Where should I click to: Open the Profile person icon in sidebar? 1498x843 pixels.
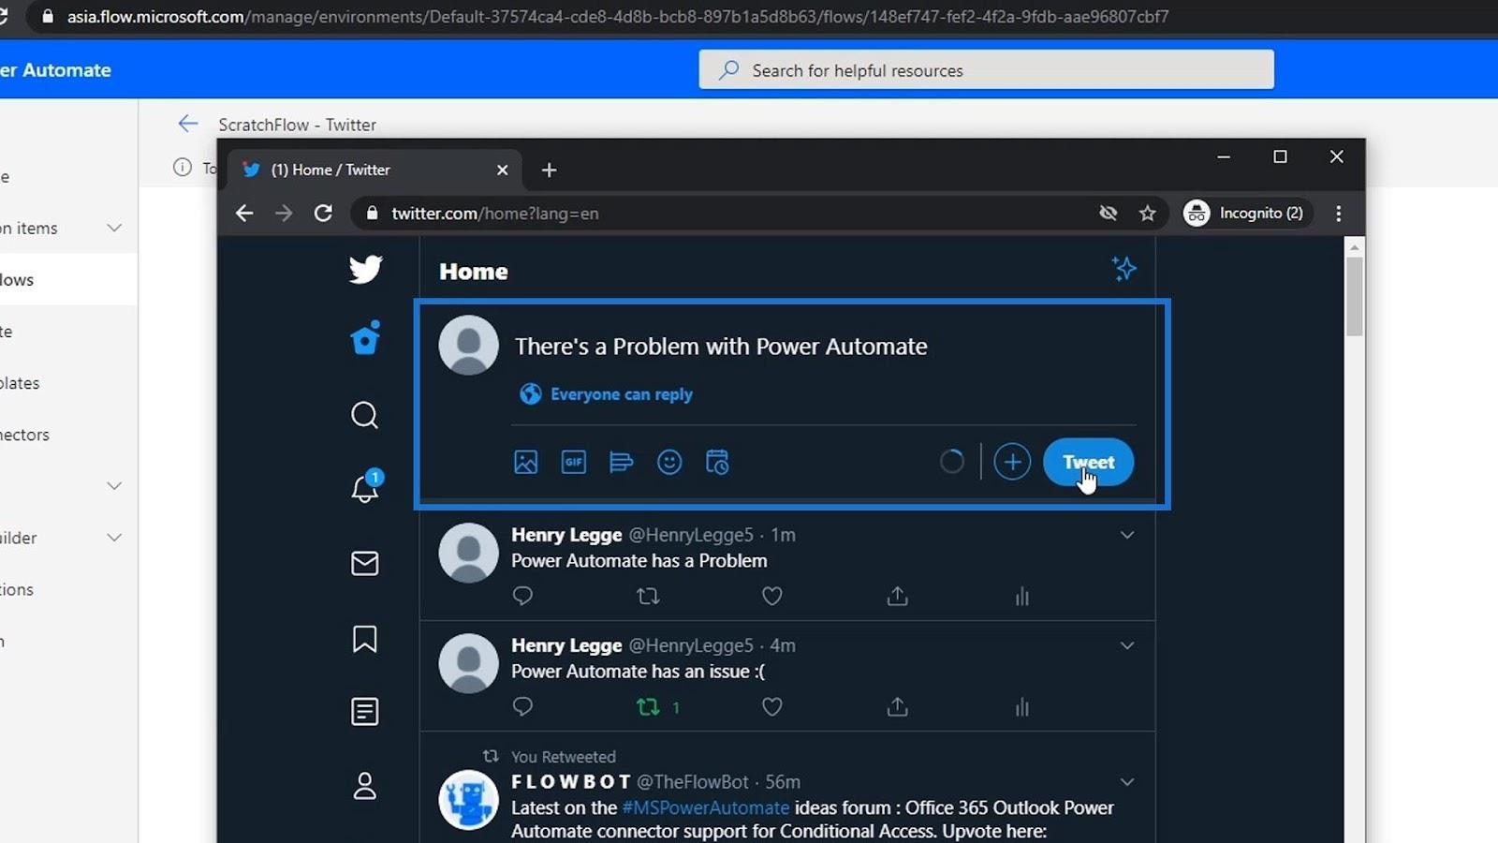[365, 786]
